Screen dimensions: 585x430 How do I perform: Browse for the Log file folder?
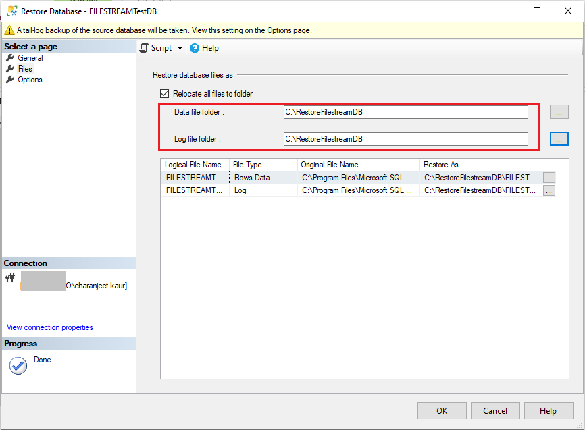click(x=559, y=138)
